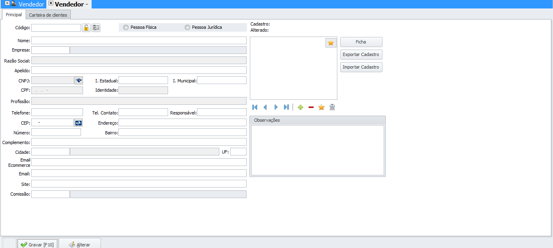Select Pessoa Jurídica option
The height and width of the screenshot is (248, 553).
pos(187,28)
